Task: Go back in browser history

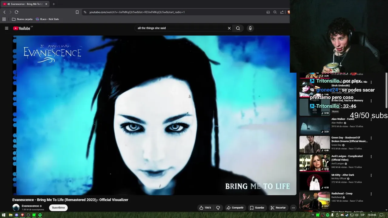Action: (4, 12)
